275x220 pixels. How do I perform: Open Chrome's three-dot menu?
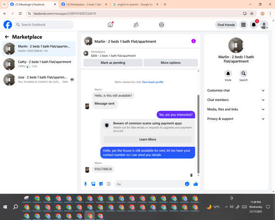[x=270, y=14]
